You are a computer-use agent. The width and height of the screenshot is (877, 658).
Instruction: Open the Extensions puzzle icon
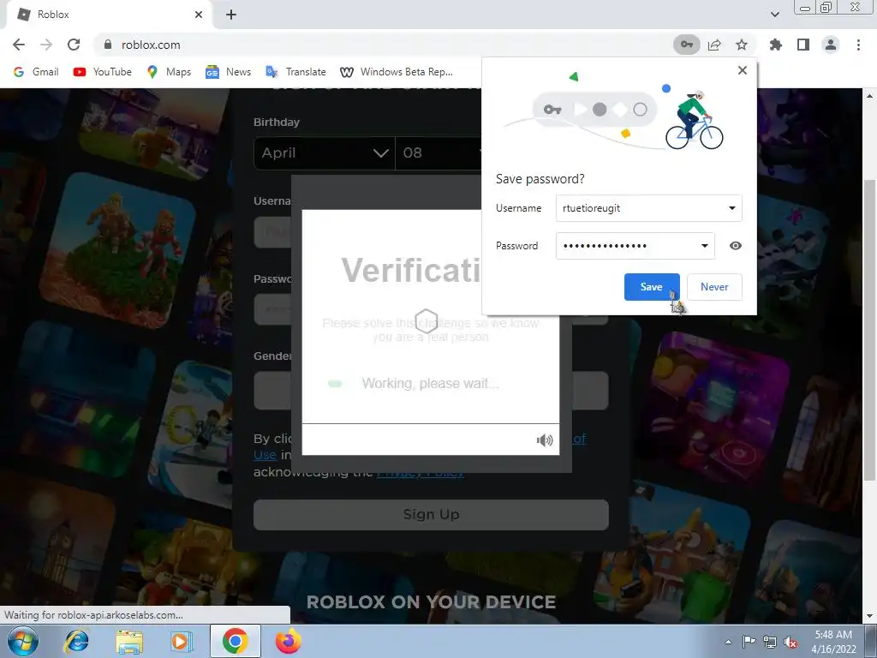[776, 45]
